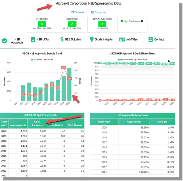Click the 2019 Grade A badge
Image resolution: width=183 pixels, height=181 pixels.
point(42,24)
